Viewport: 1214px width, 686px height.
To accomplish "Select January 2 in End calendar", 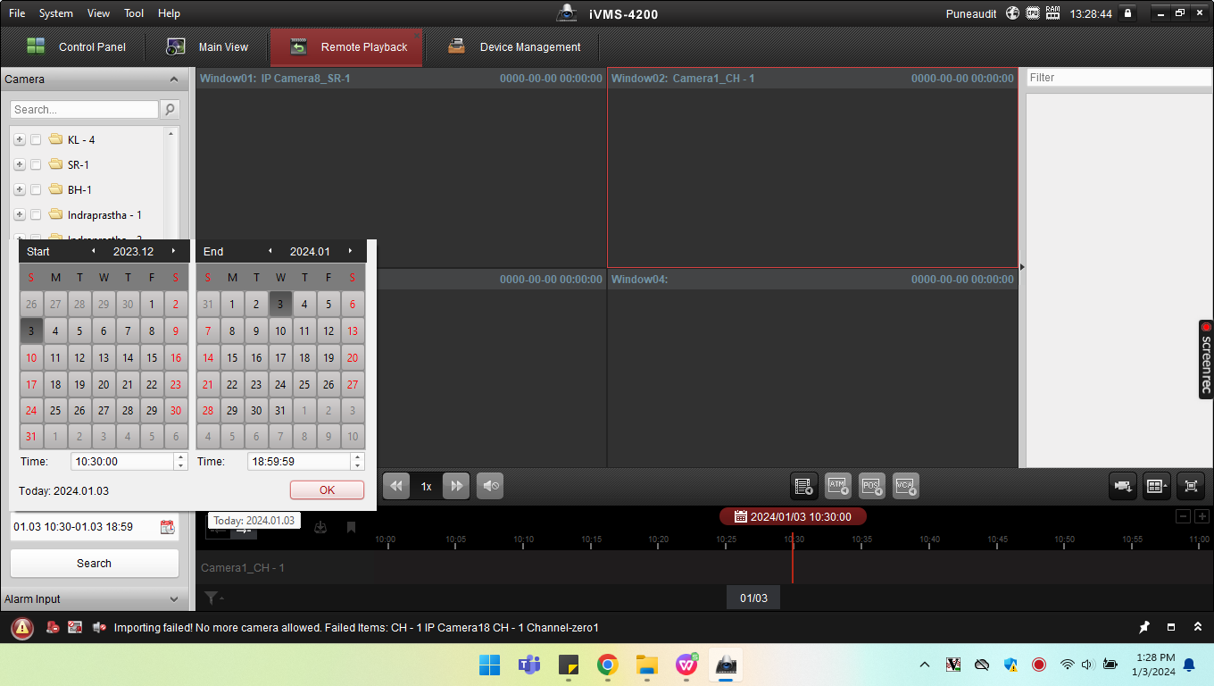I will point(256,305).
